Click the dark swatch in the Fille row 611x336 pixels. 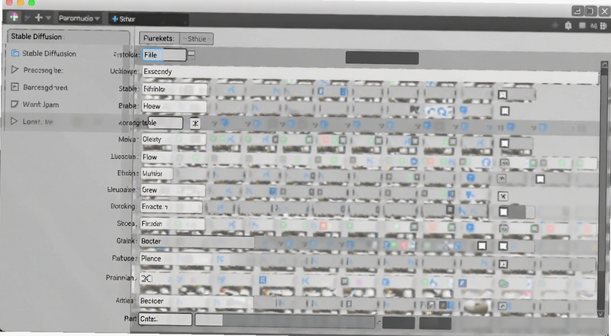382,58
